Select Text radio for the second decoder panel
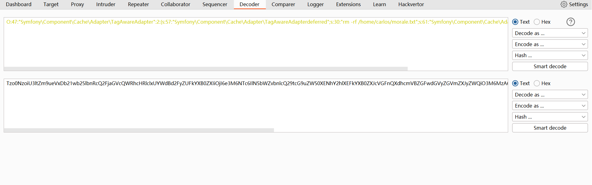The height and width of the screenshot is (185, 592). coord(515,83)
